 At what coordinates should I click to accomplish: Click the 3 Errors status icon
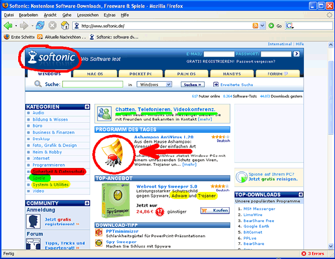click(303, 254)
